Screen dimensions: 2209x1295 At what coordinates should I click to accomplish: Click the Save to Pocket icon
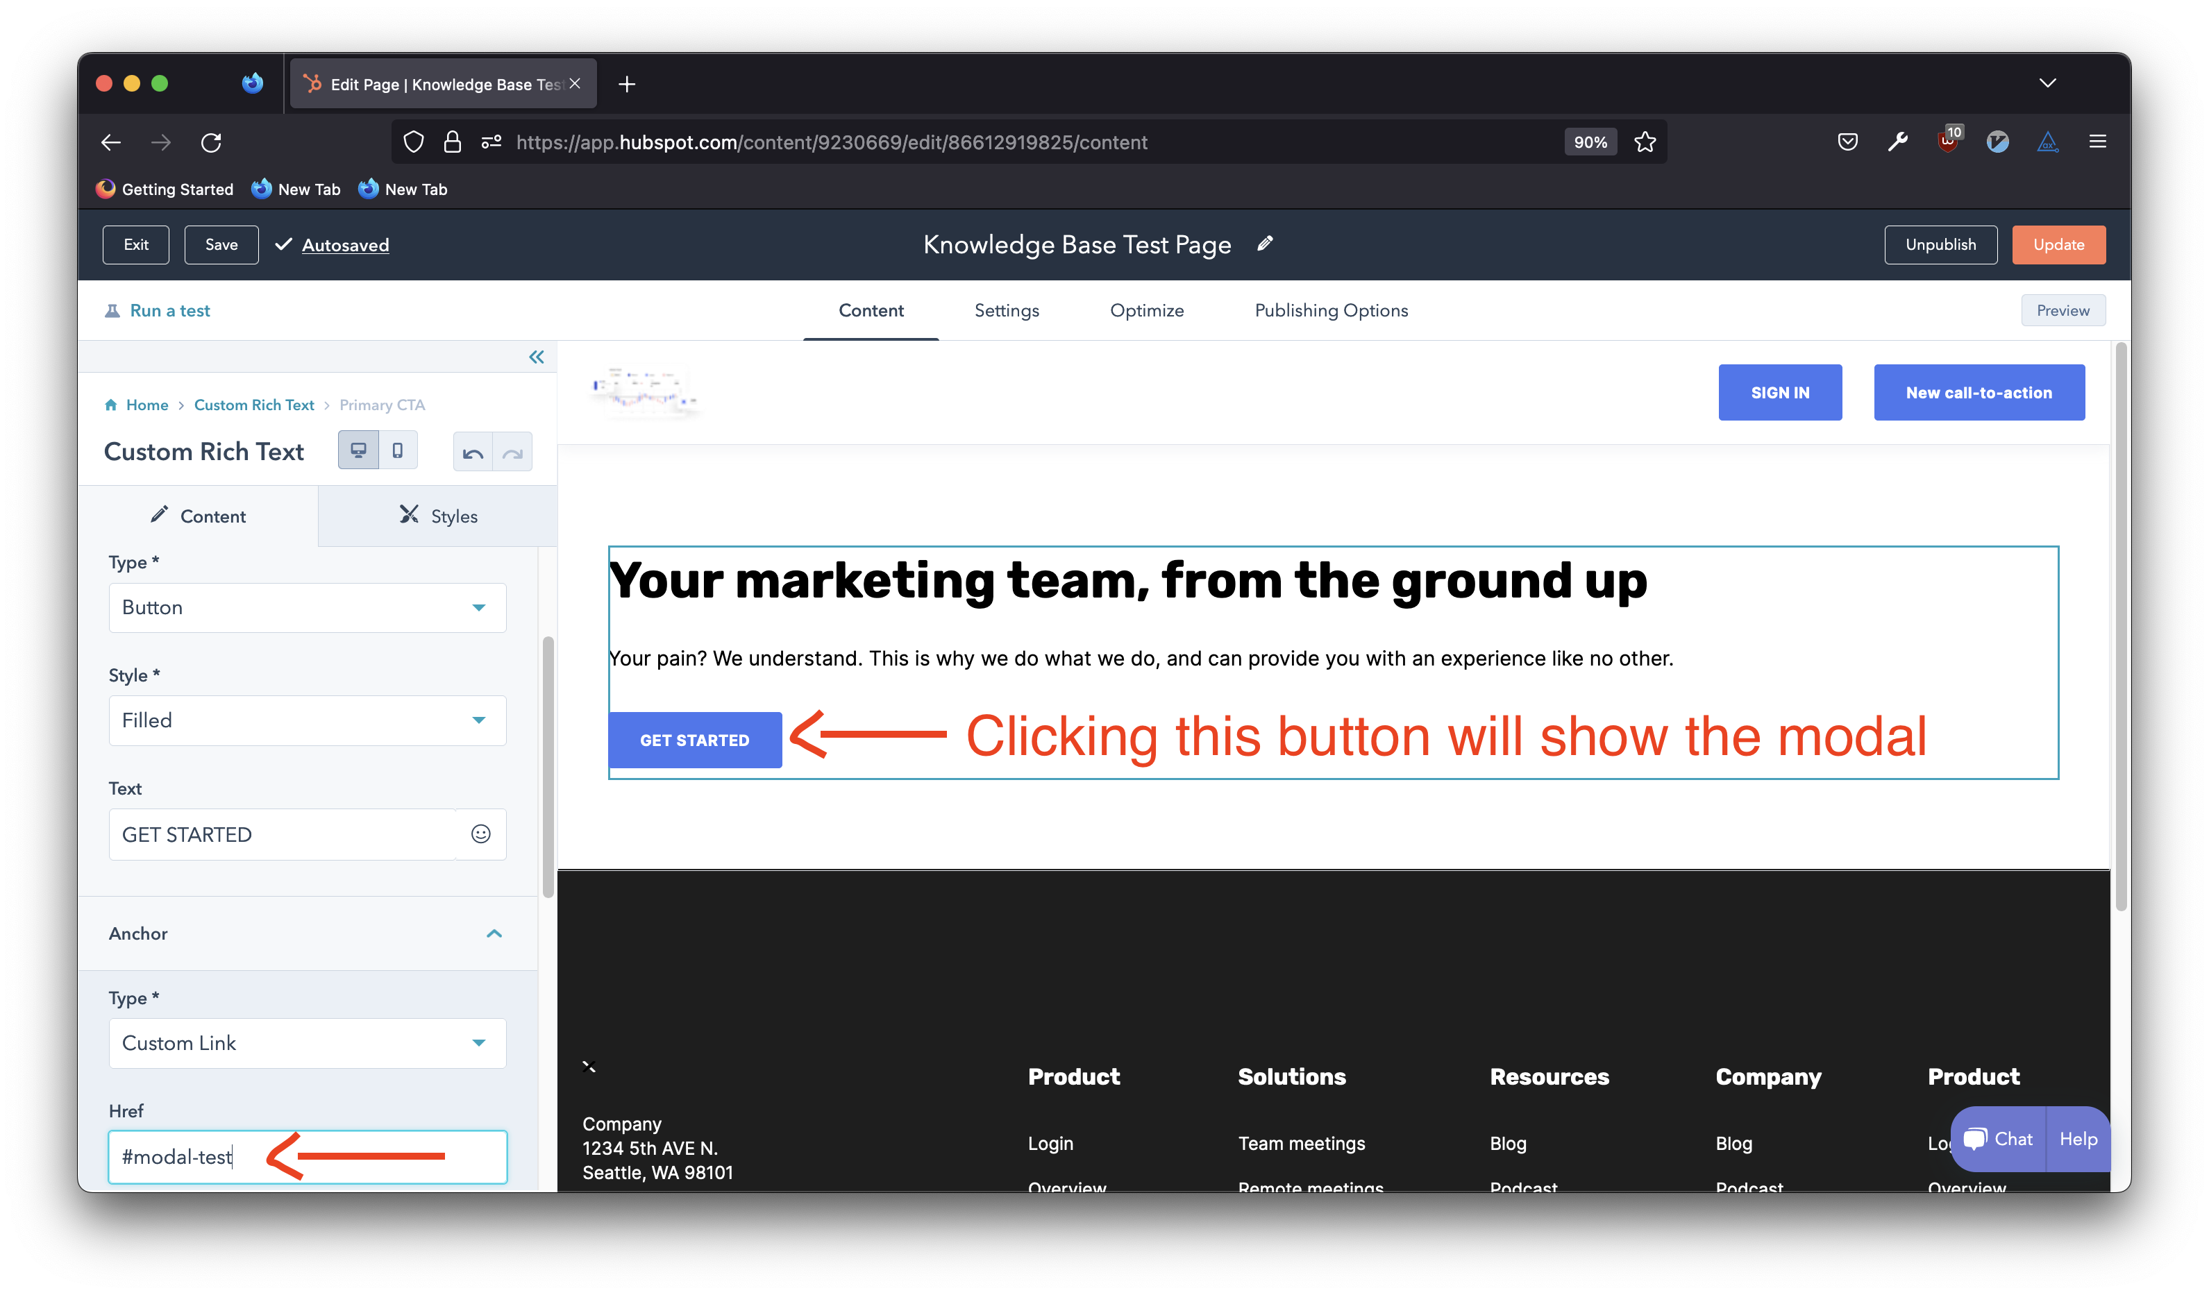(x=1847, y=141)
